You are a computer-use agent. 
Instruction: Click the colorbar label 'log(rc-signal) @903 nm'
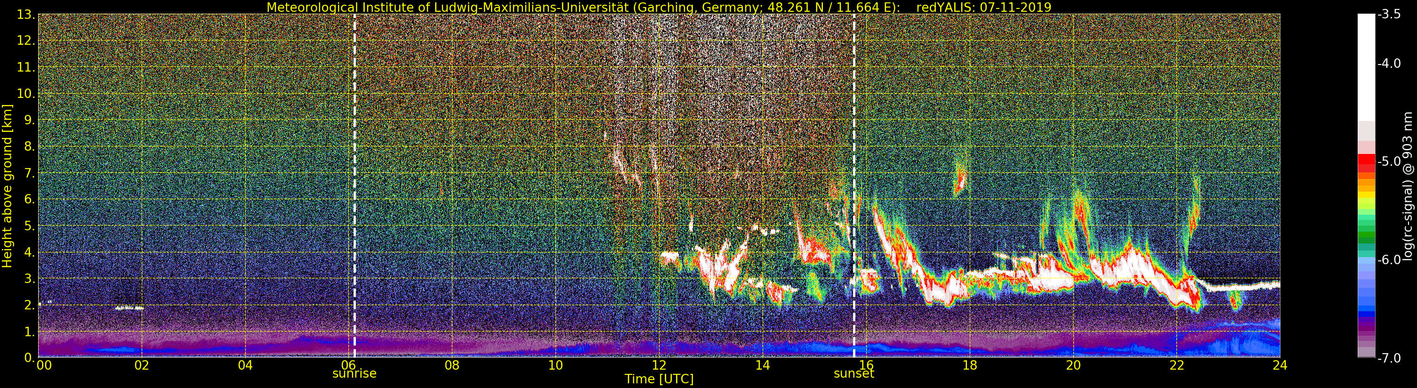[x=1407, y=186]
